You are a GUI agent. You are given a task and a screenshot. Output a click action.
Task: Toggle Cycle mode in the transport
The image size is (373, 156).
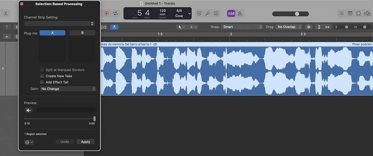coord(116,13)
